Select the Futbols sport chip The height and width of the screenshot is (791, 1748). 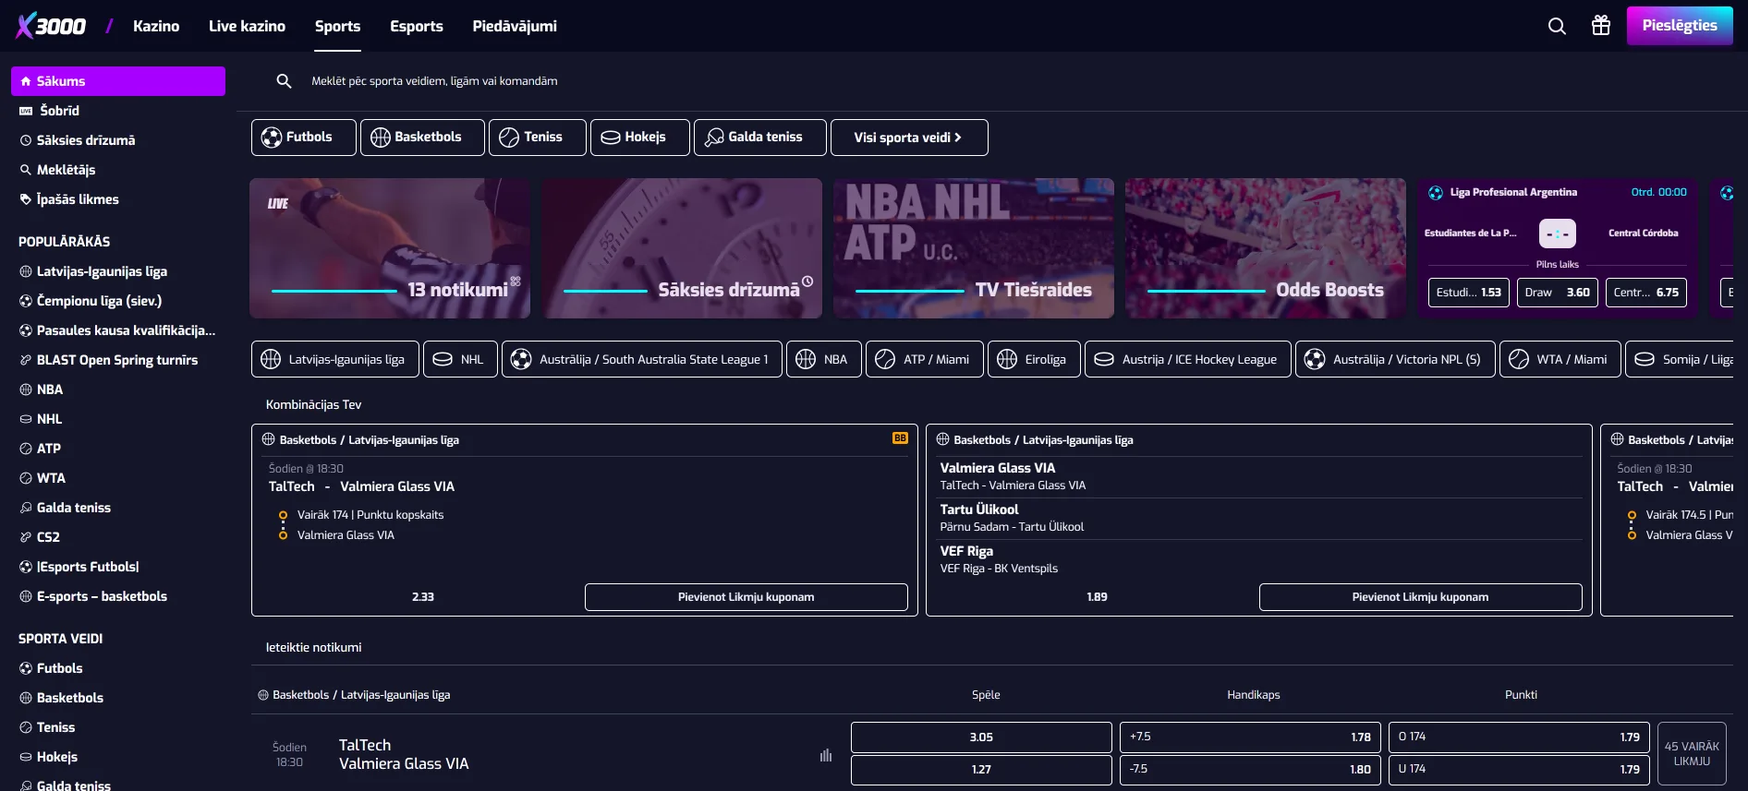coord(303,138)
